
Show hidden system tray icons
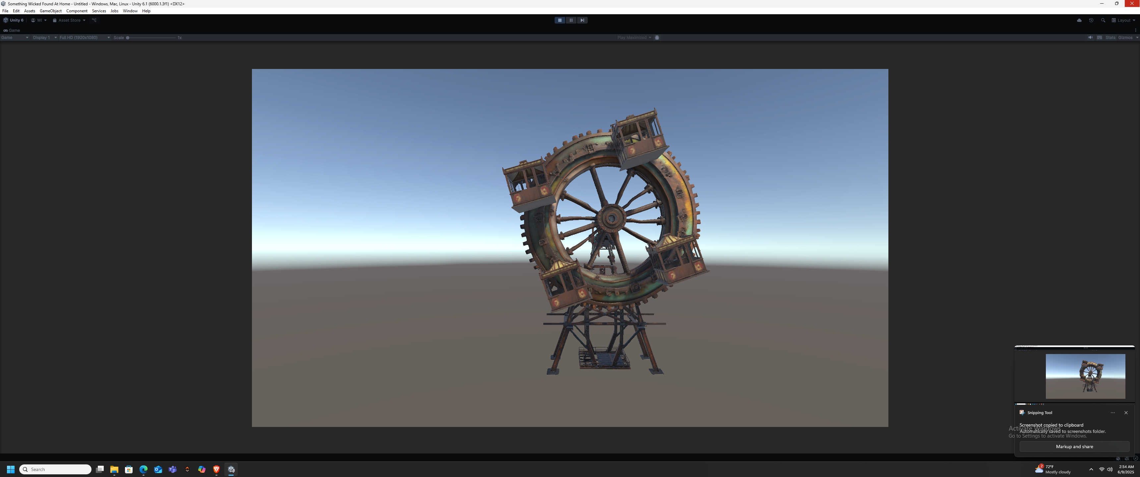(x=1091, y=469)
